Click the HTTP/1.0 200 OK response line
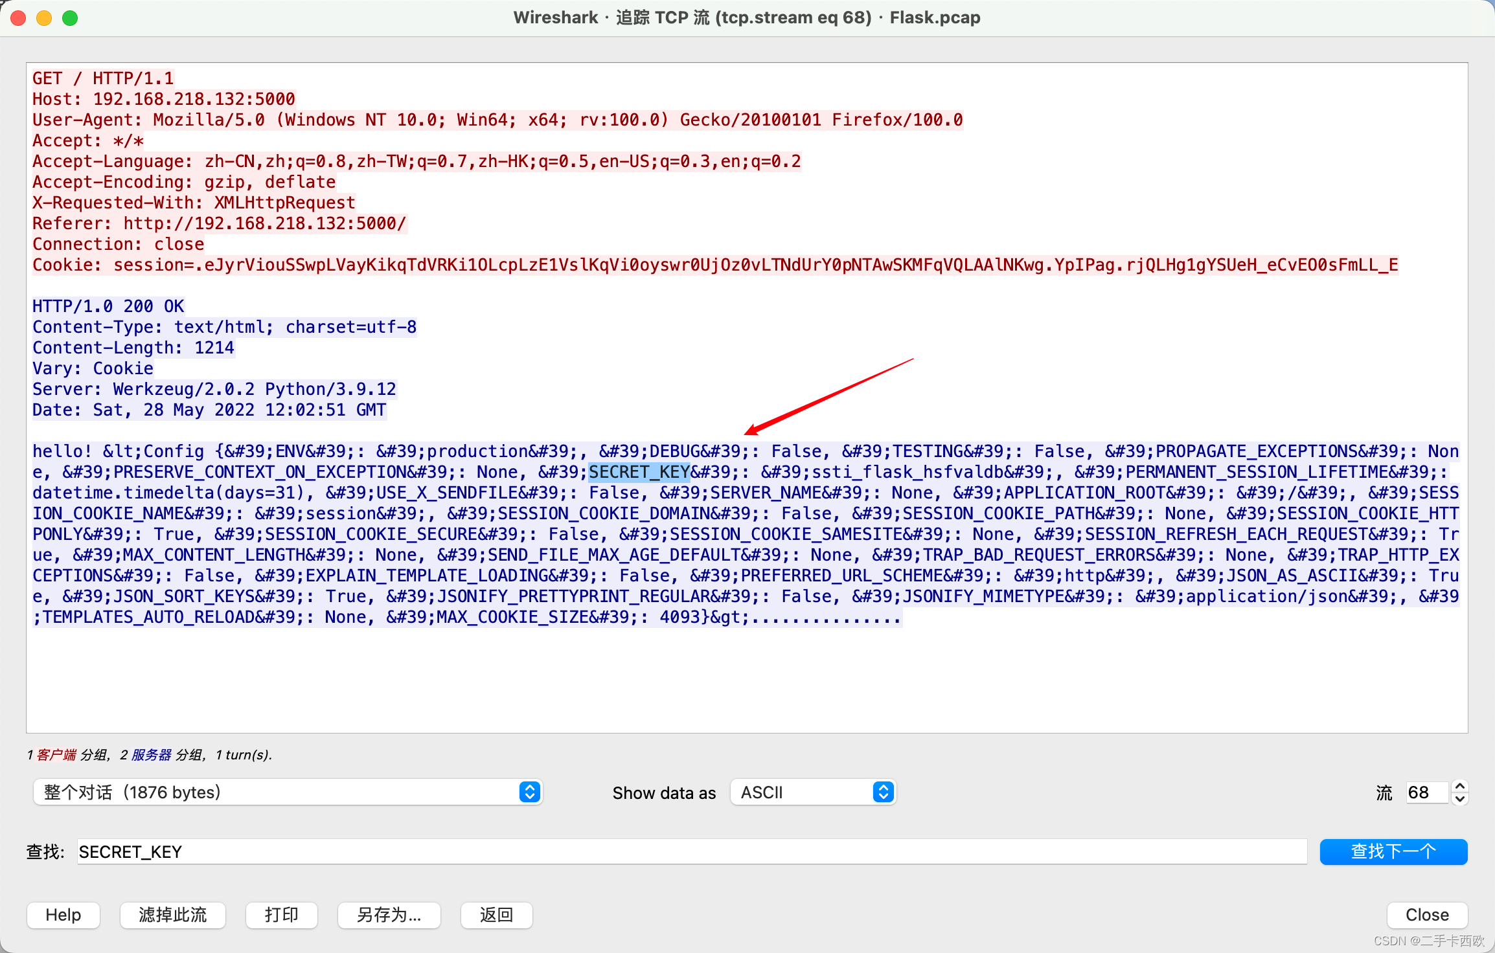This screenshot has height=953, width=1495. coord(108,306)
